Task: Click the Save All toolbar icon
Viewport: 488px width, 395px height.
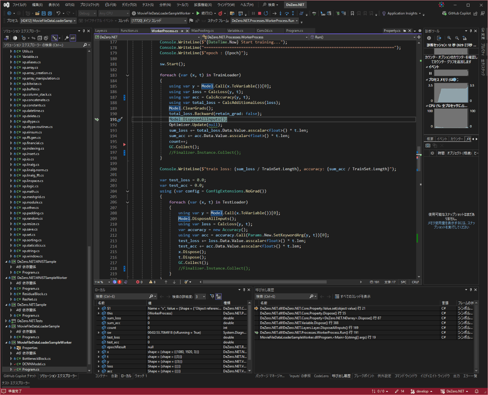Action: pyautogui.click(x=50, y=13)
